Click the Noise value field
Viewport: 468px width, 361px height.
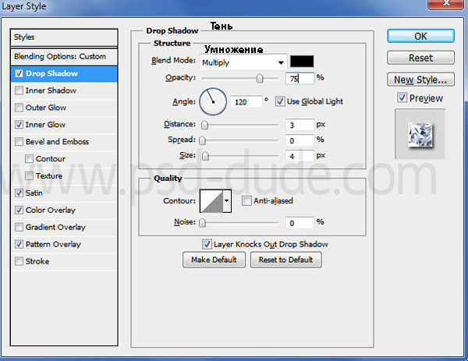tap(300, 223)
